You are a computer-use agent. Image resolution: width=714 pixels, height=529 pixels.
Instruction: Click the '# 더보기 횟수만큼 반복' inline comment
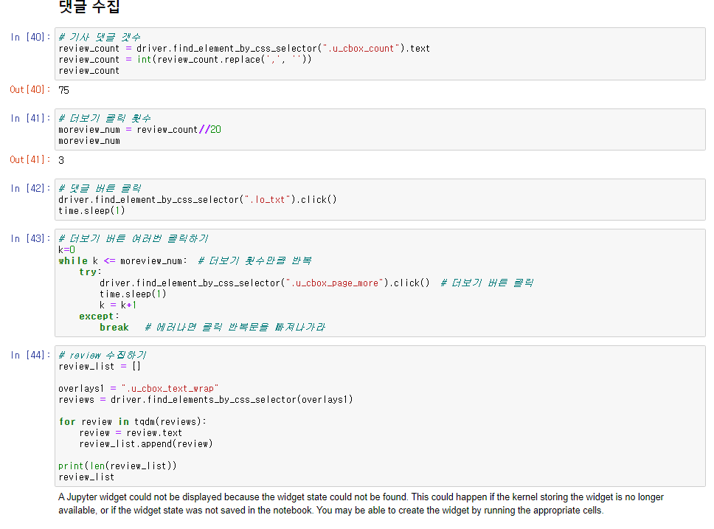254,261
